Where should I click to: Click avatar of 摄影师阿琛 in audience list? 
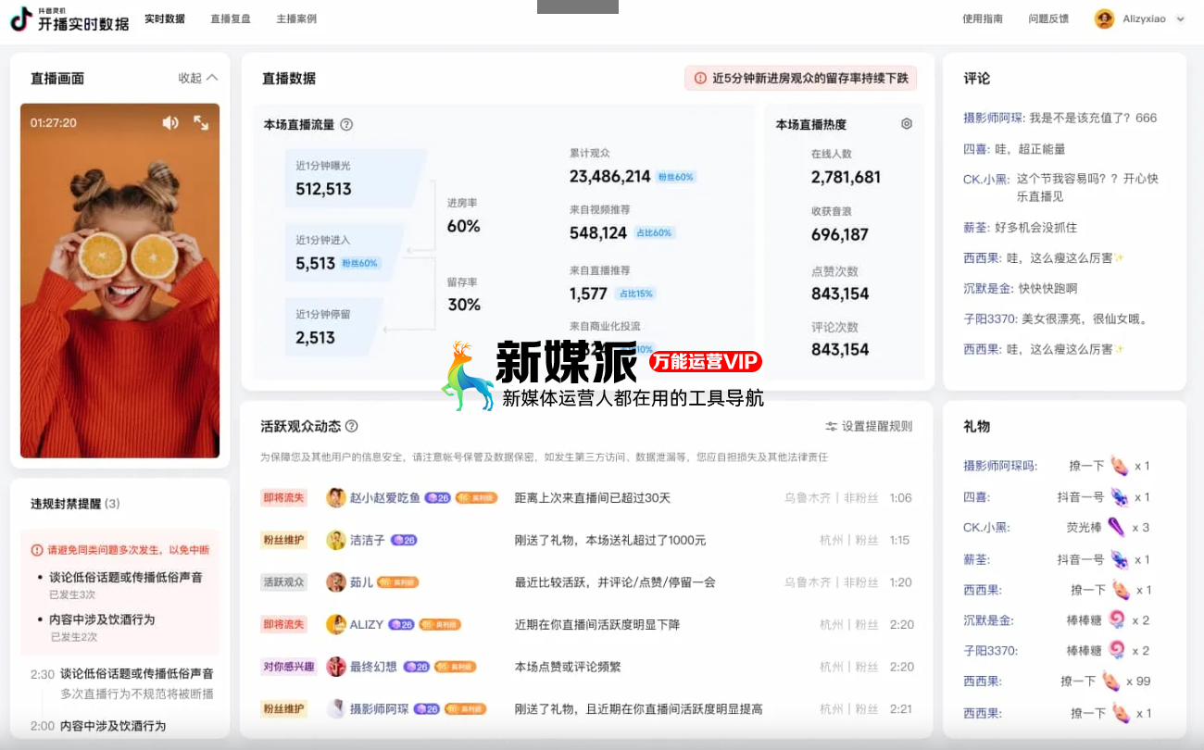click(336, 709)
